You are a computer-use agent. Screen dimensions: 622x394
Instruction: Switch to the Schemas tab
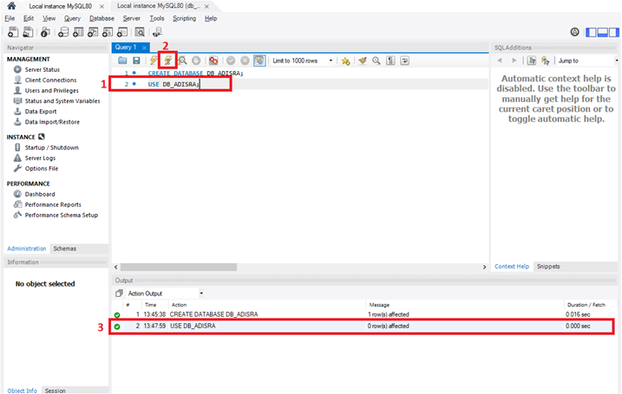pyautogui.click(x=65, y=249)
